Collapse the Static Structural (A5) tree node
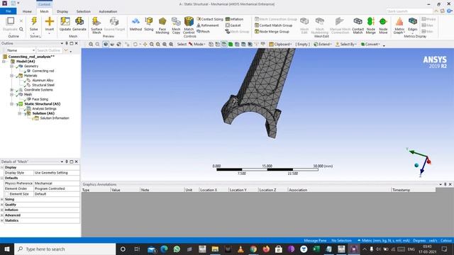 [11, 104]
